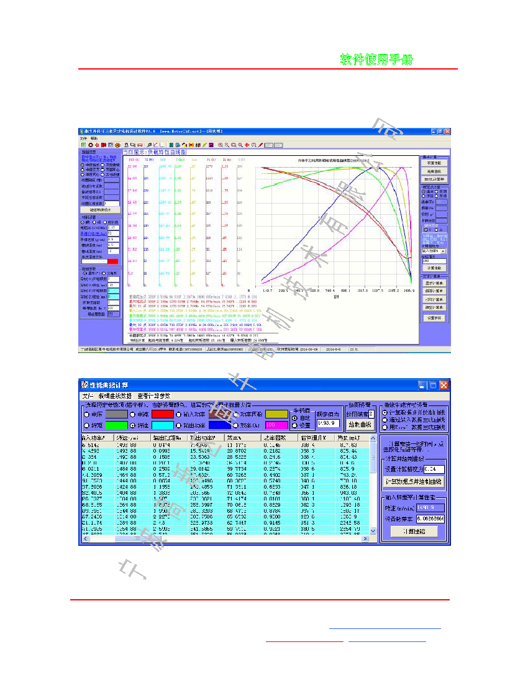Click the red pencil icon in toolbar
This screenshot has height=683, width=528.
(x=260, y=145)
